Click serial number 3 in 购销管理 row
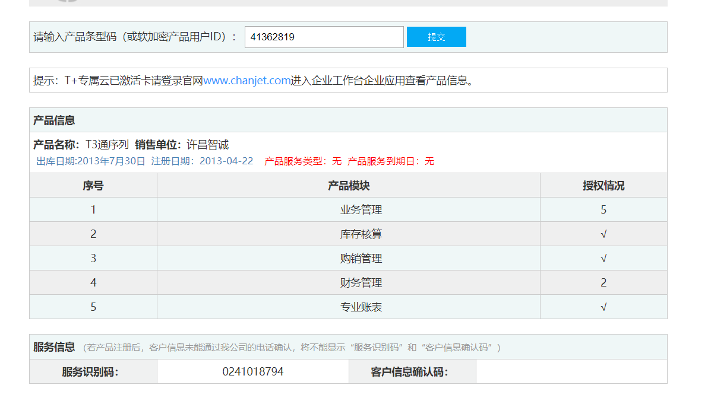This screenshot has height=401, width=711. pos(93,259)
